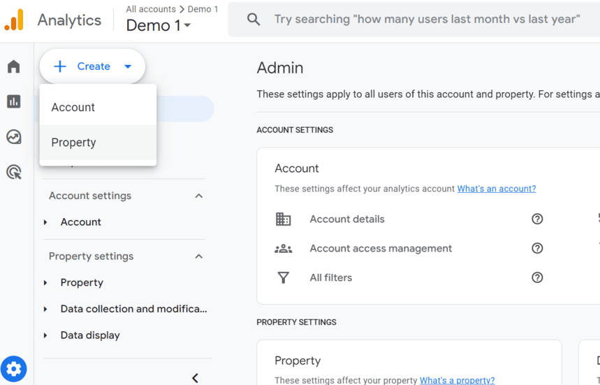Expand the Property tree item arrow
Viewport: 600px width, 385px height.
[45, 282]
